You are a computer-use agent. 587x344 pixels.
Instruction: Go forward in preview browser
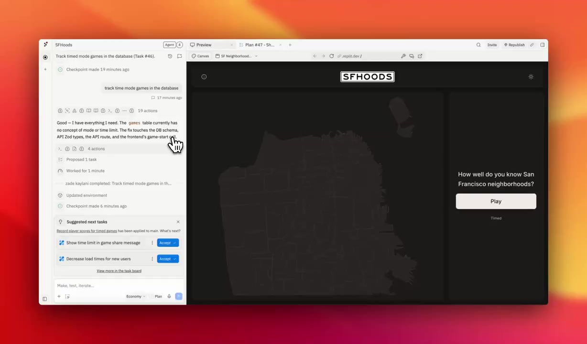pos(323,56)
